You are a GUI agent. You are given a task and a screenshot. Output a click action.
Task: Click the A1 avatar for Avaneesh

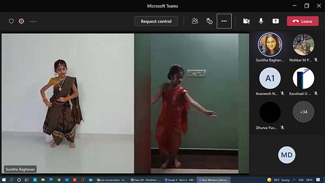pos(270,78)
